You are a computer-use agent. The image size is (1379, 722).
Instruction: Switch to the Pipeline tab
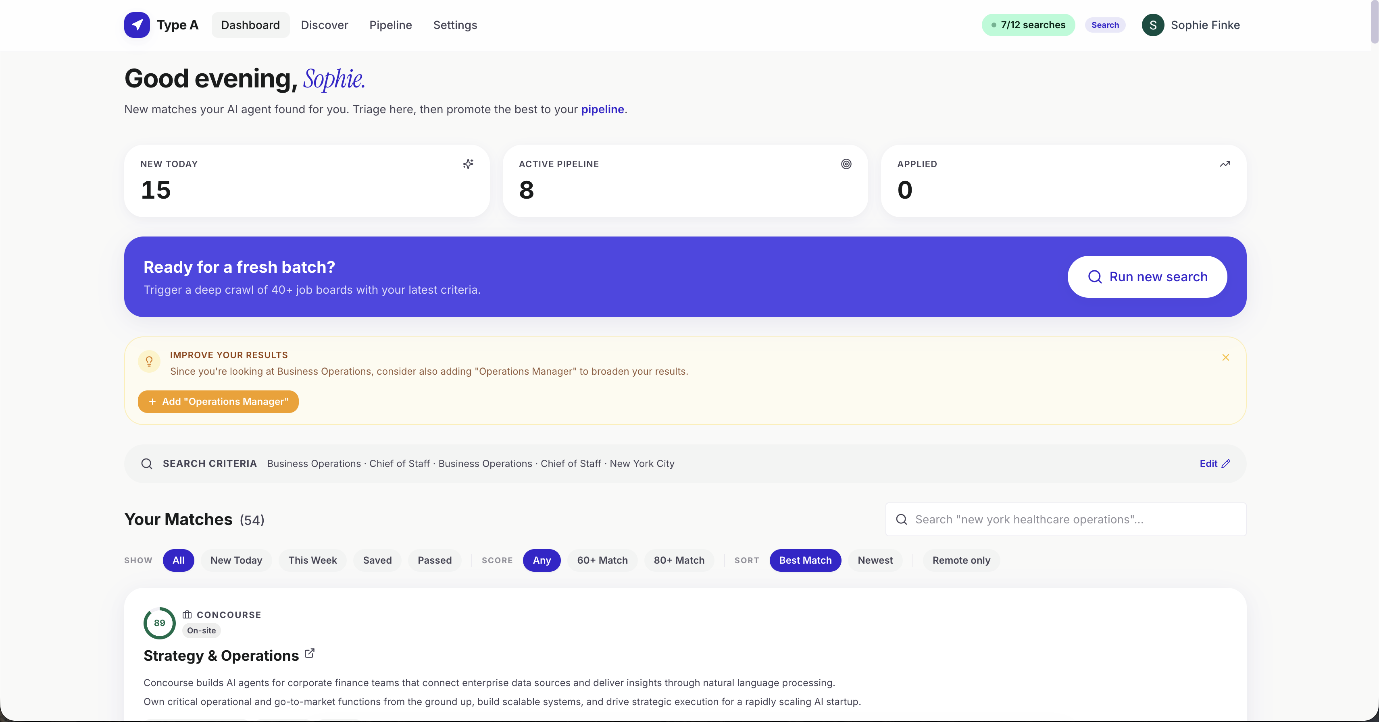pos(391,25)
